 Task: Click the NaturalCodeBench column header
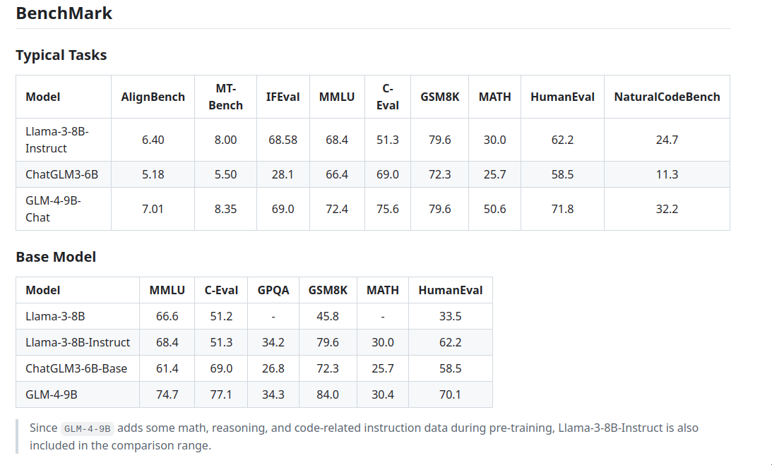tap(667, 97)
